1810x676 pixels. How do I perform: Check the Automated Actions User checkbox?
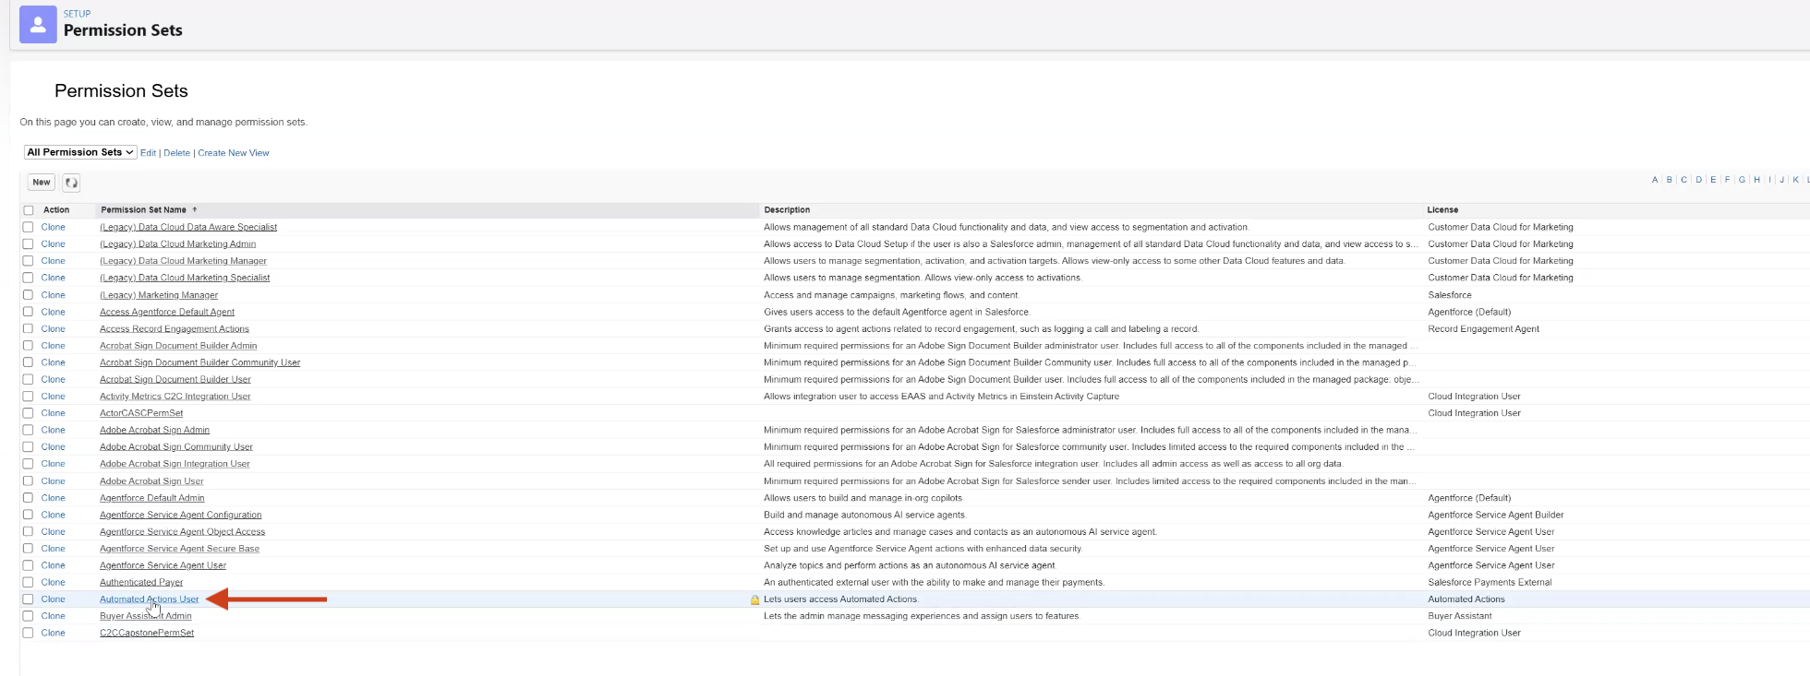click(x=29, y=599)
